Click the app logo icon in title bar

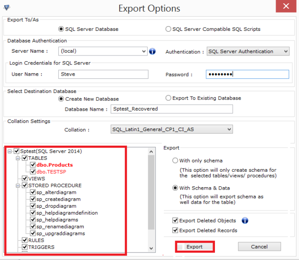tap(7, 7)
